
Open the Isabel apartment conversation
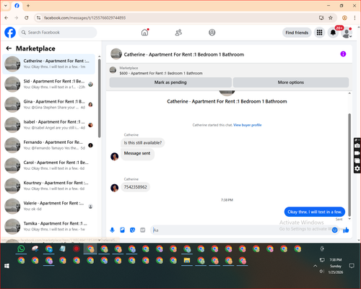pos(49,125)
